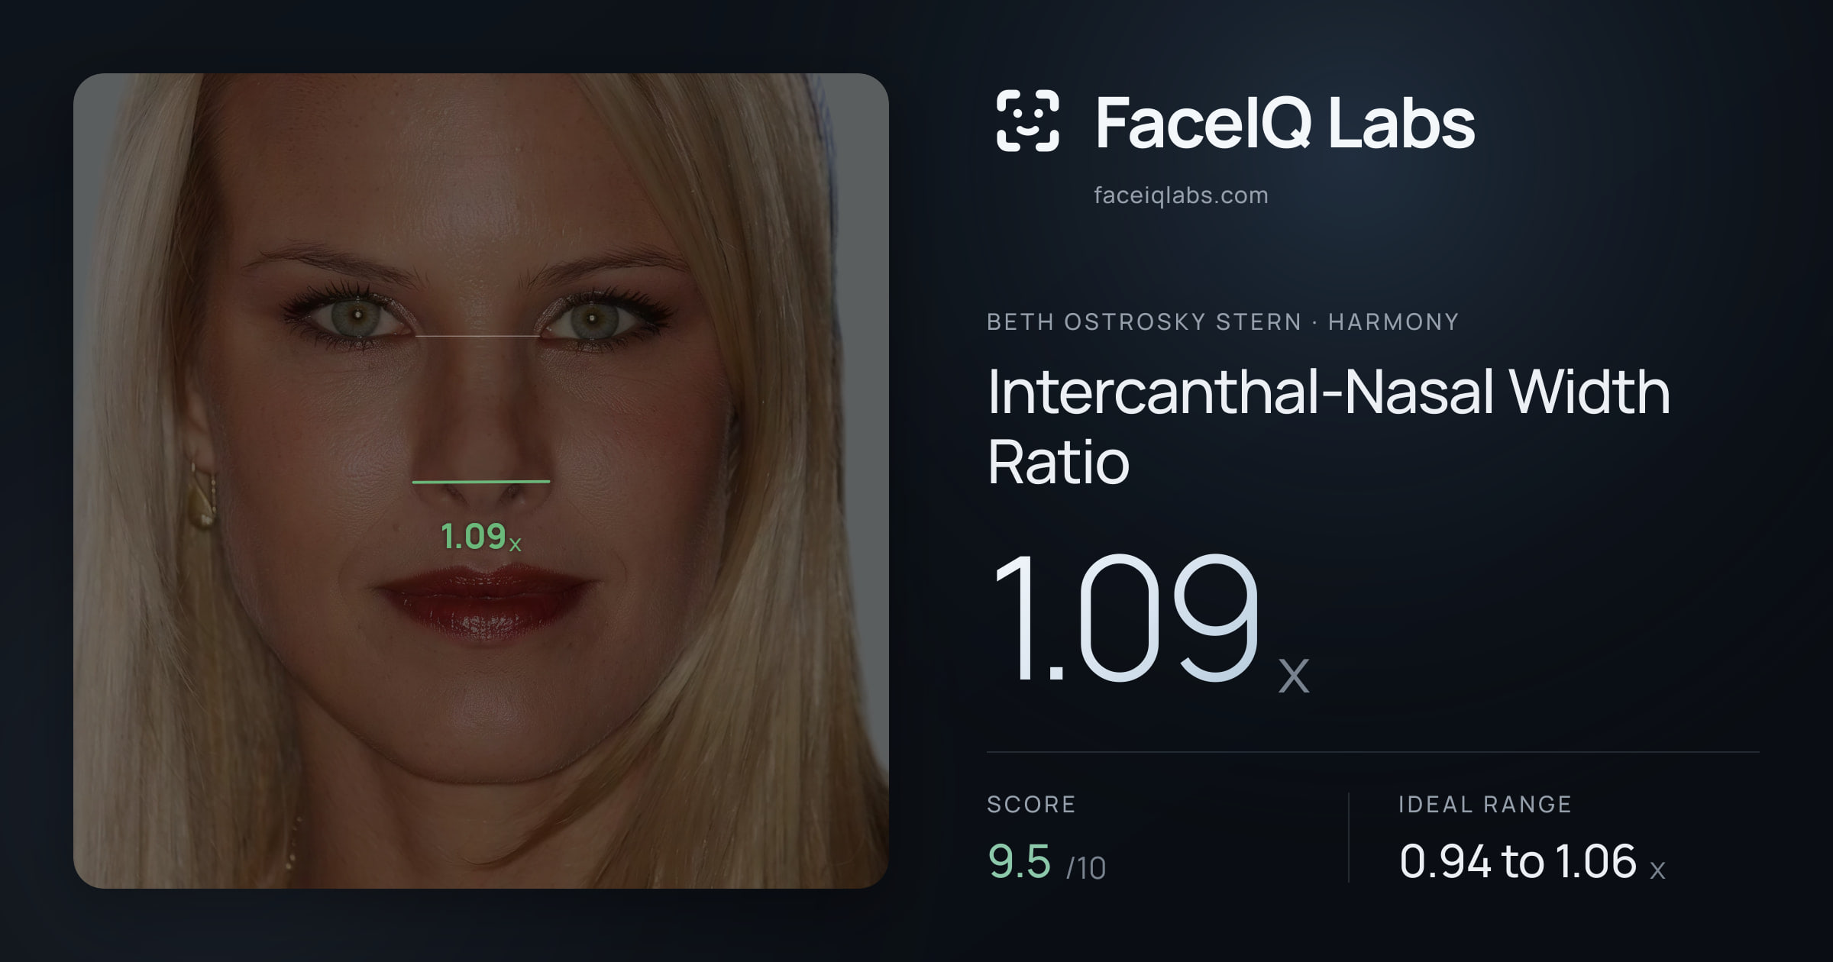Open the faceiqlabs.com link
The image size is (1833, 962).
click(x=1181, y=195)
